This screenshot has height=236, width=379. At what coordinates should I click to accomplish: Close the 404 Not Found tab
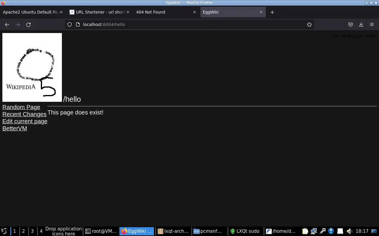point(195,12)
